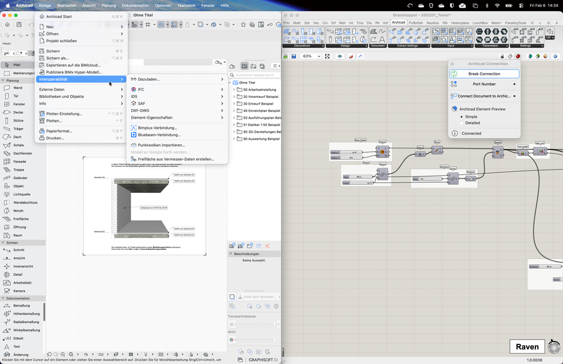The height and width of the screenshot is (364, 563).
Task: Select the Treppe tool in Archicad toolbox
Action: pos(18,170)
